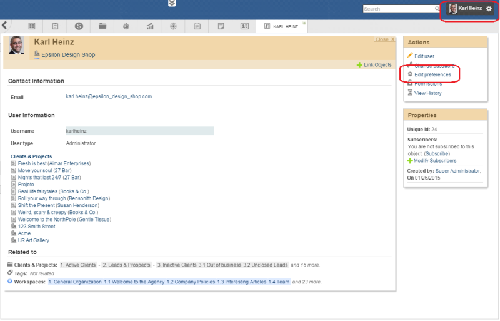Open the target icon tab in the toolbar
The width and height of the screenshot is (500, 321).
173,26
